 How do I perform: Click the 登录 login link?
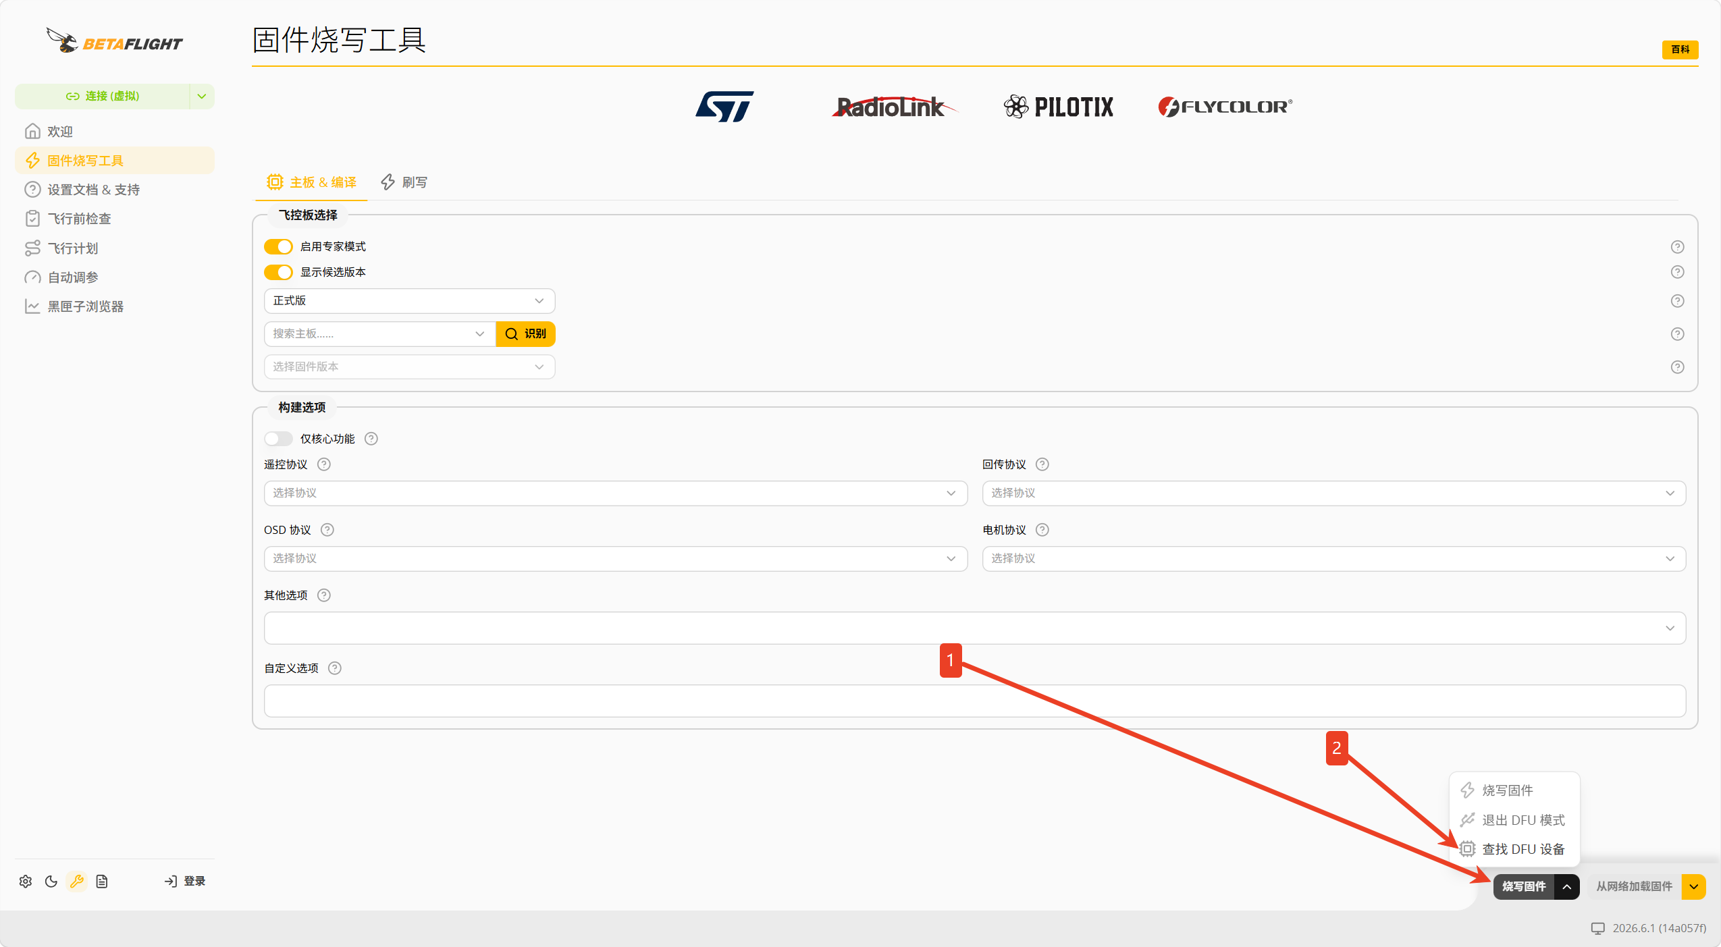point(185,882)
